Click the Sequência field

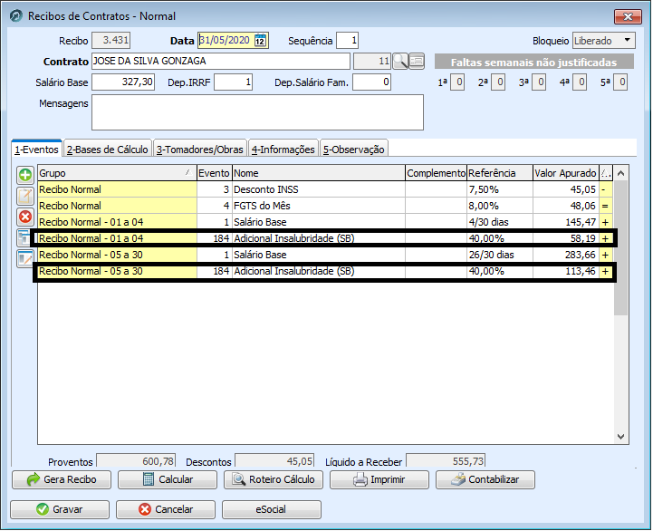click(347, 41)
